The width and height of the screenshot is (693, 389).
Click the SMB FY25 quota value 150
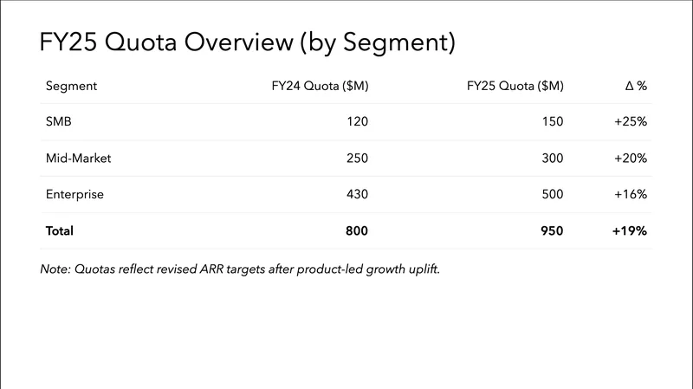(552, 122)
